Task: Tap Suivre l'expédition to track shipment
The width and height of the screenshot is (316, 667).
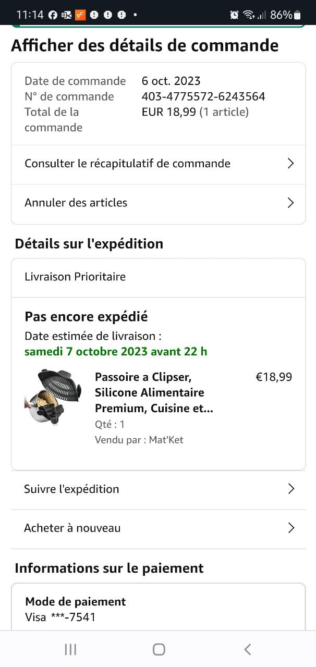Action: [x=71, y=489]
